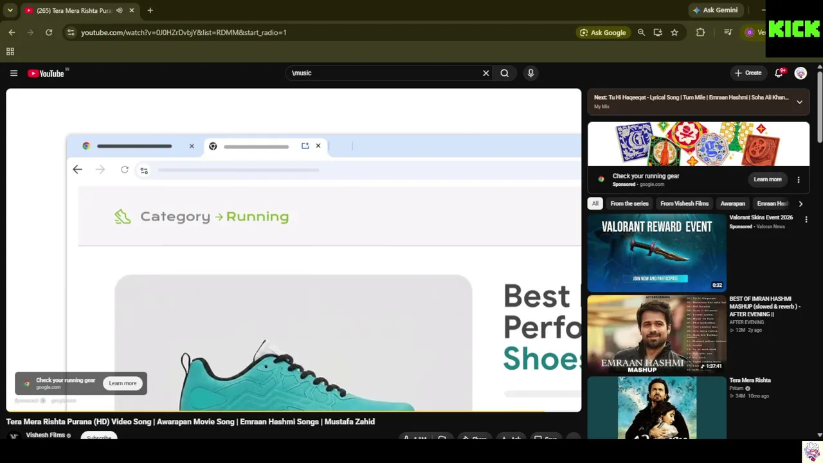Open the browser Extensions puzzle icon

700,32
